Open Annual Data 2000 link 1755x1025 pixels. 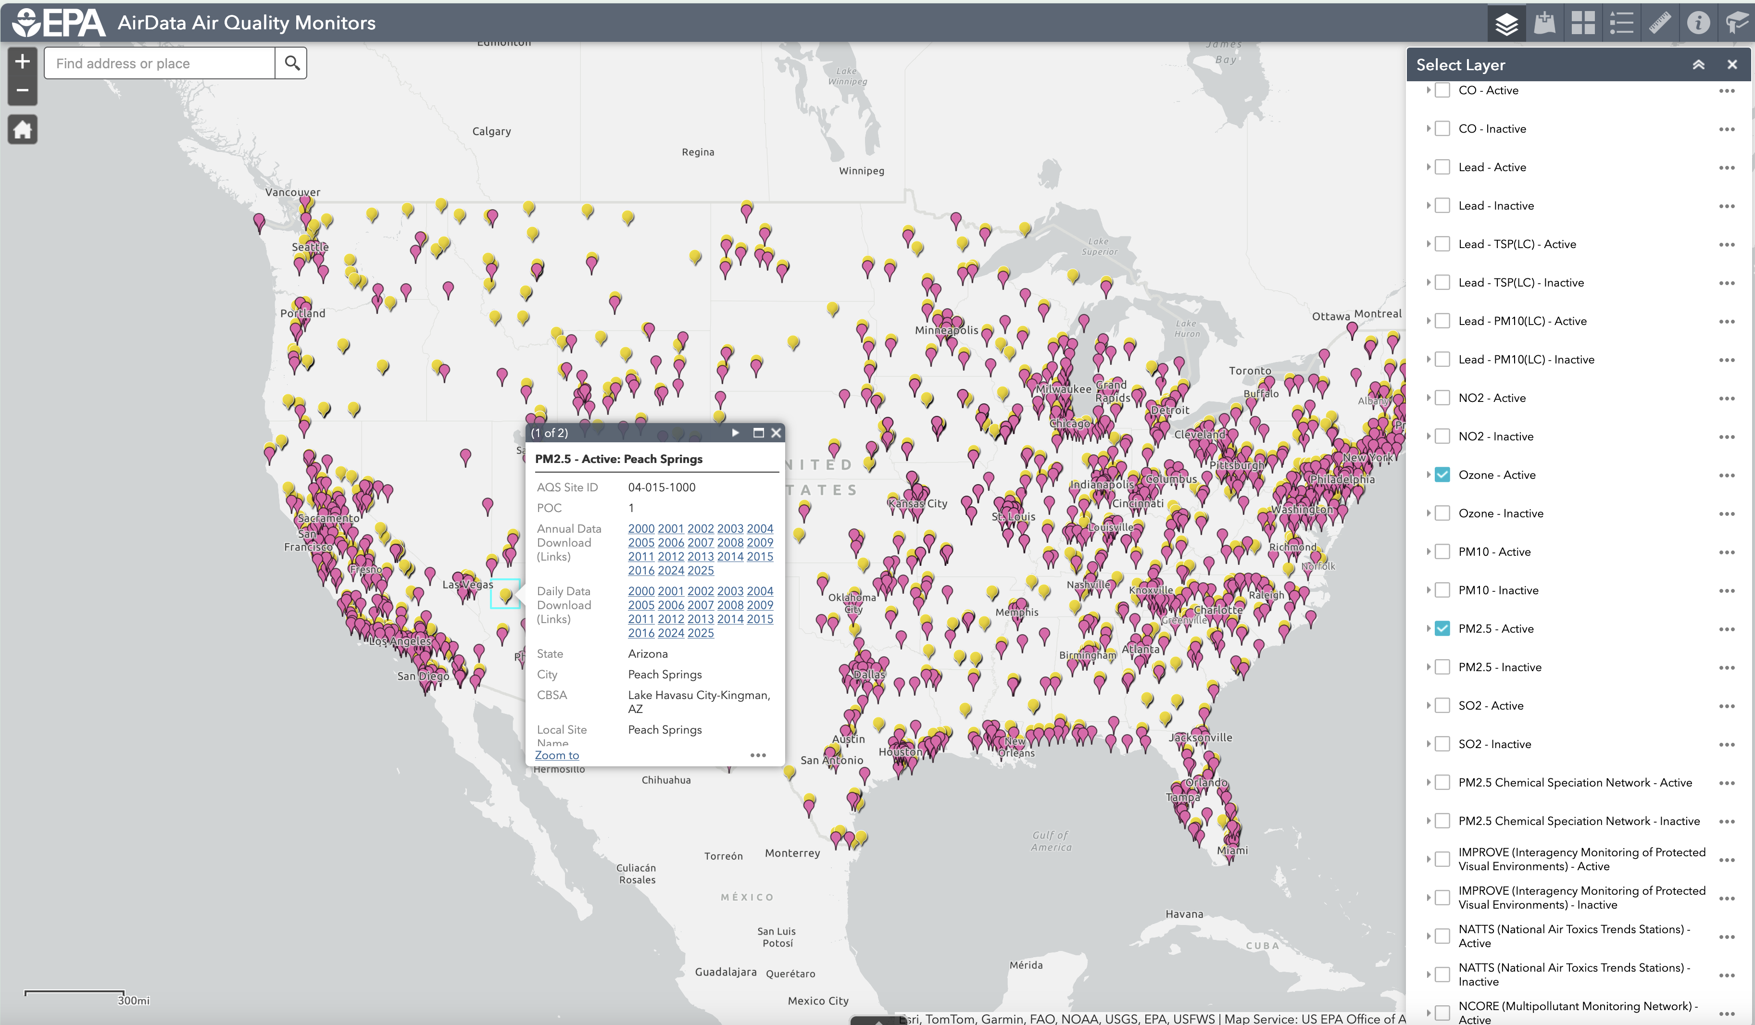(x=641, y=529)
